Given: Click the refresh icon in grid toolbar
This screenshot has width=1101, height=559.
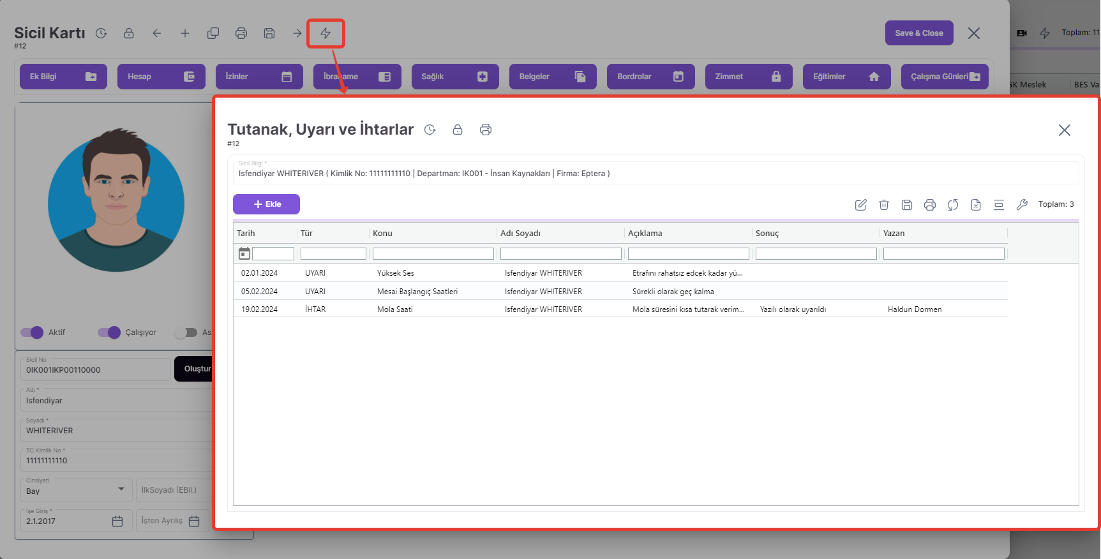Looking at the screenshot, I should [952, 205].
